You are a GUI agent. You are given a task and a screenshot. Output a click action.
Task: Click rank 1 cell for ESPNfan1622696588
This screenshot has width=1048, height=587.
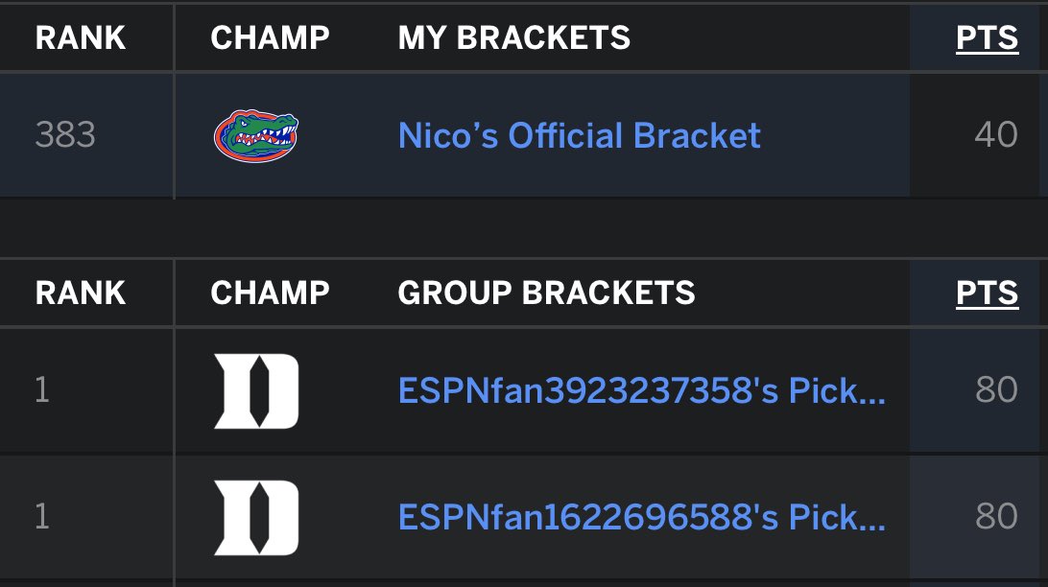(42, 517)
